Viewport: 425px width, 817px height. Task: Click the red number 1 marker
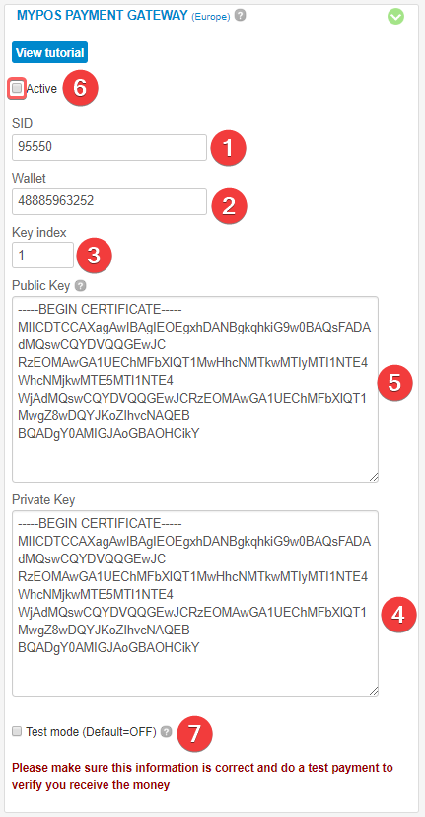(x=228, y=148)
